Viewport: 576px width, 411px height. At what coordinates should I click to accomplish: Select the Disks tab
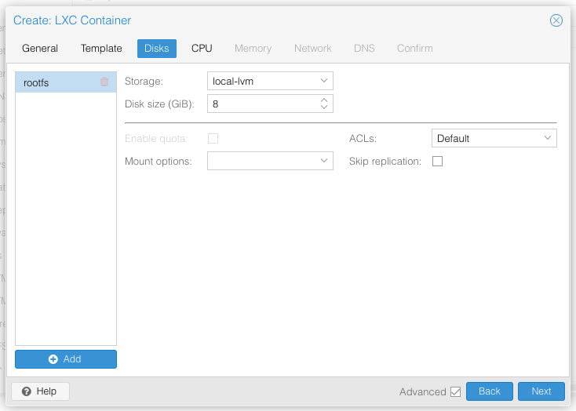point(157,48)
